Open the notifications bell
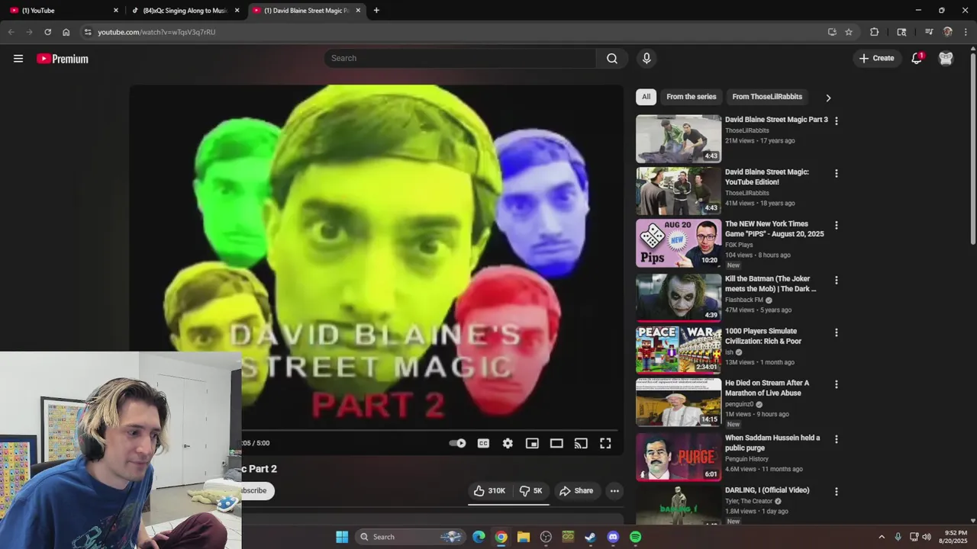This screenshot has width=977, height=549. coord(917,59)
